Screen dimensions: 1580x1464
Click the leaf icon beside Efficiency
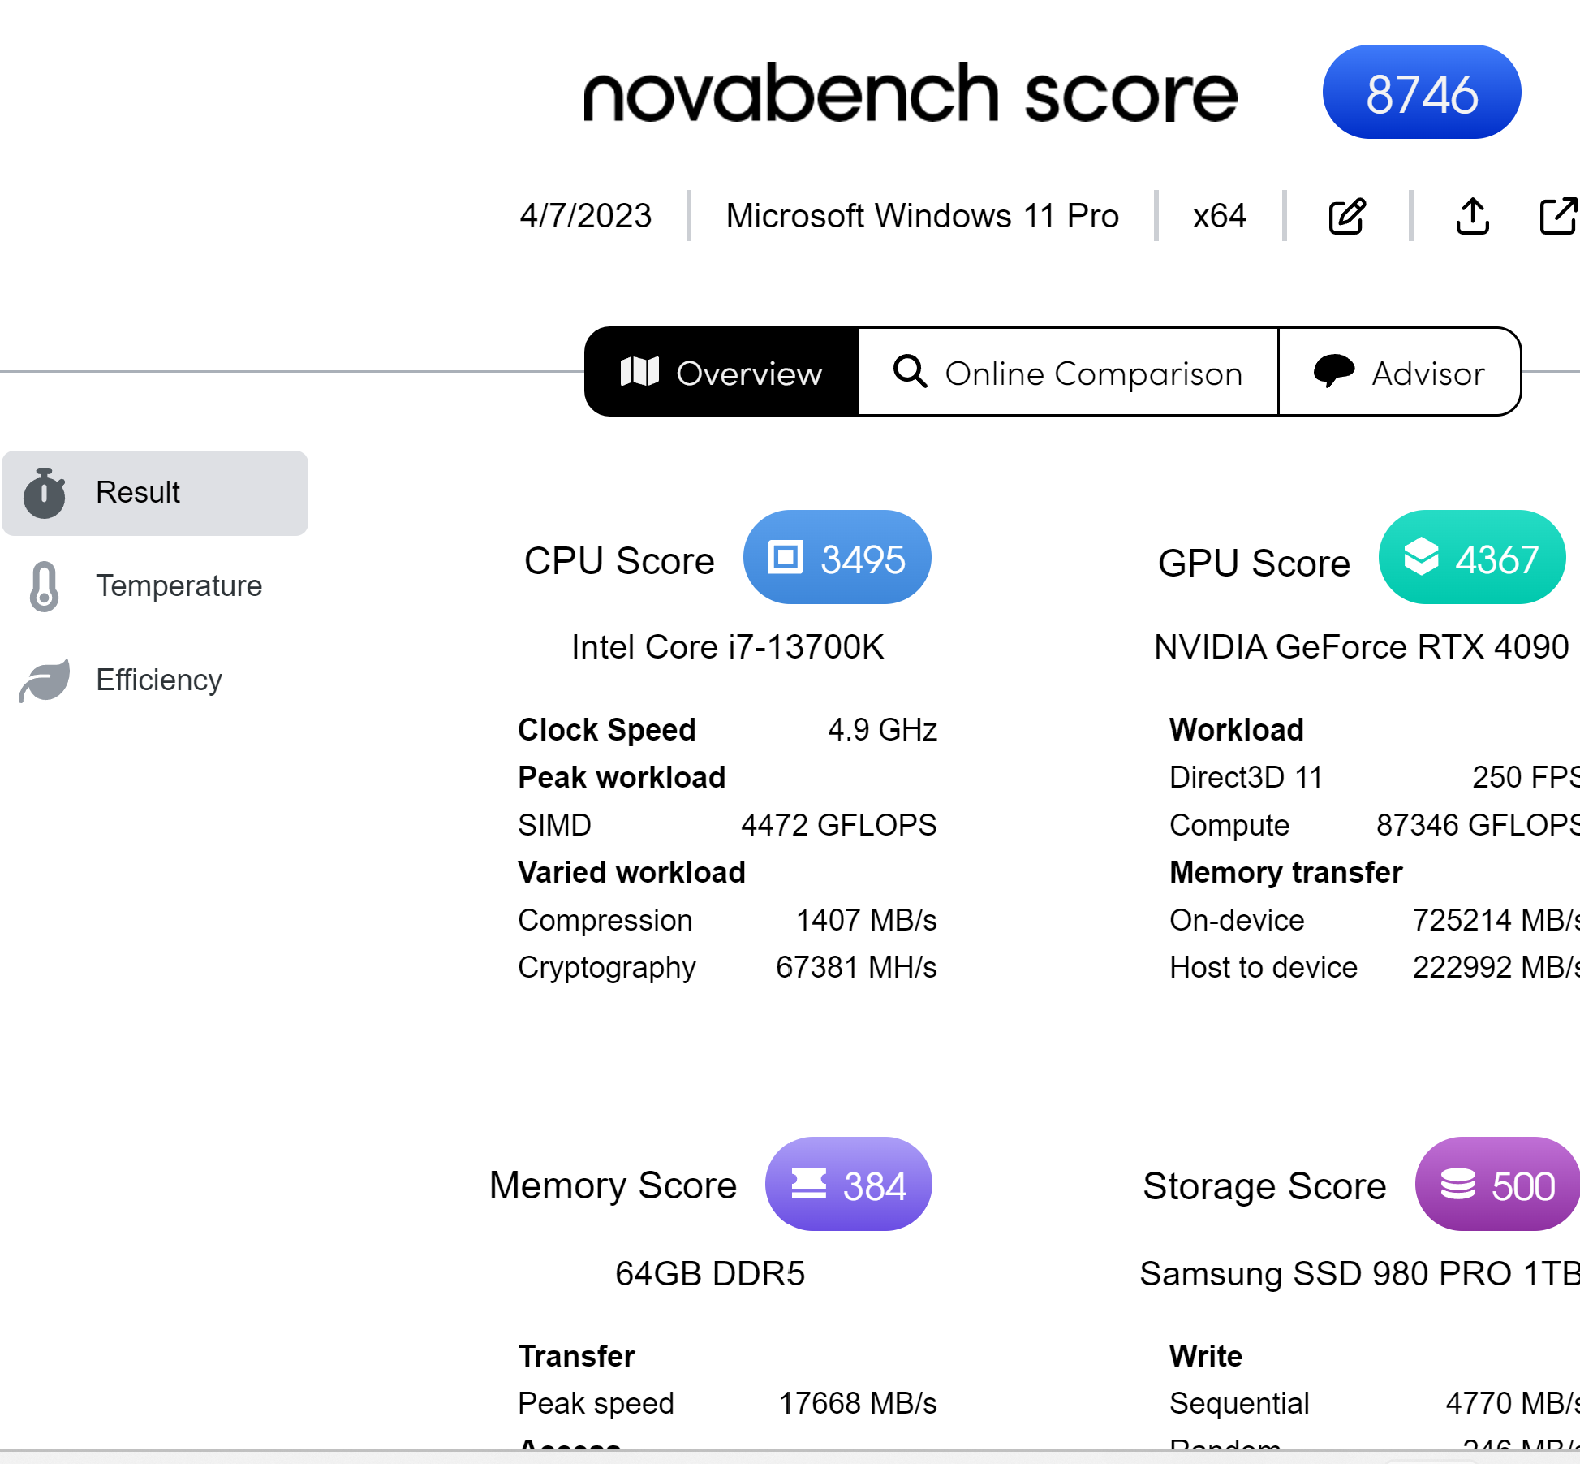tap(45, 680)
